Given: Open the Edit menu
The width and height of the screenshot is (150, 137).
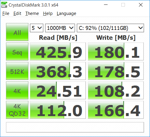Looking at the screenshot, I should click(17, 13).
